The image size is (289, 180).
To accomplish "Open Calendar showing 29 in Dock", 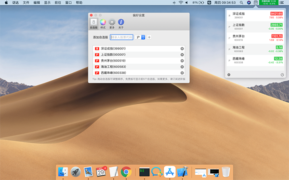I will [x=101, y=172].
